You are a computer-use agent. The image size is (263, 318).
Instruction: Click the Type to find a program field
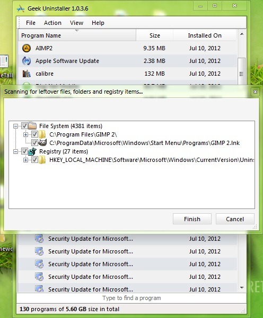[131, 298]
